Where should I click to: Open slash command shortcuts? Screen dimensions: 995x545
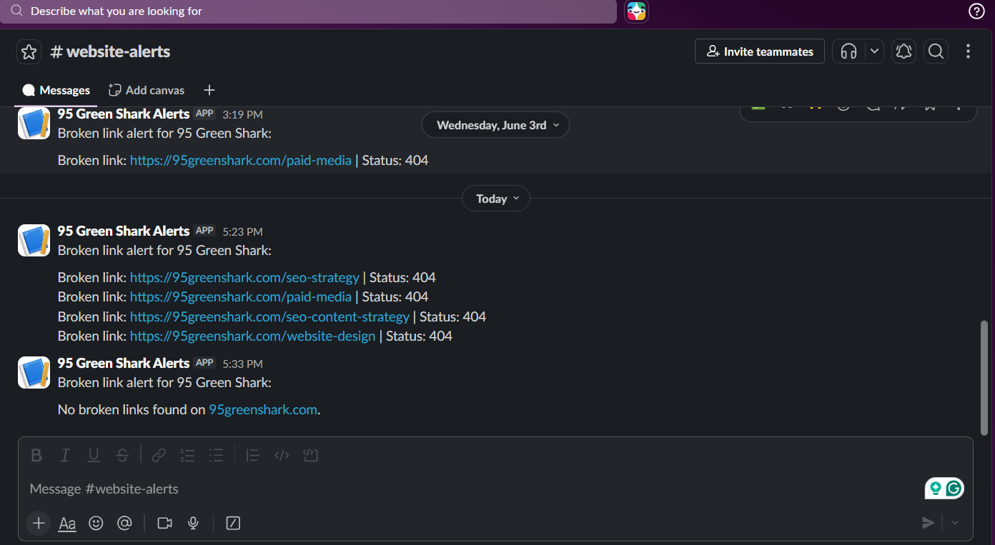pyautogui.click(x=233, y=524)
